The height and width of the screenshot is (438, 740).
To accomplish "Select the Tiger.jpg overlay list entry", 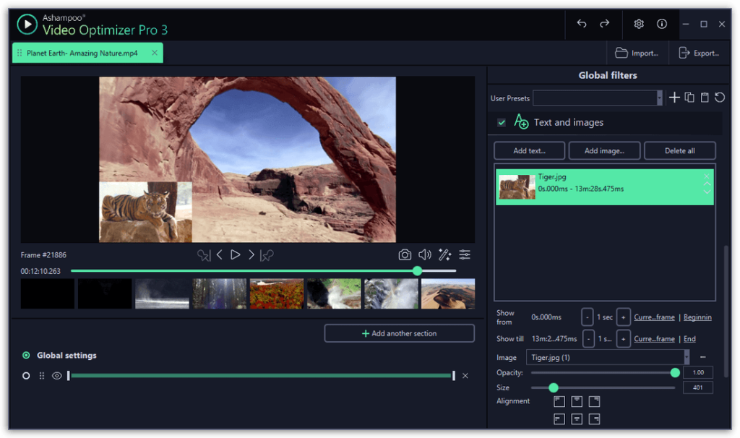I will [x=605, y=187].
